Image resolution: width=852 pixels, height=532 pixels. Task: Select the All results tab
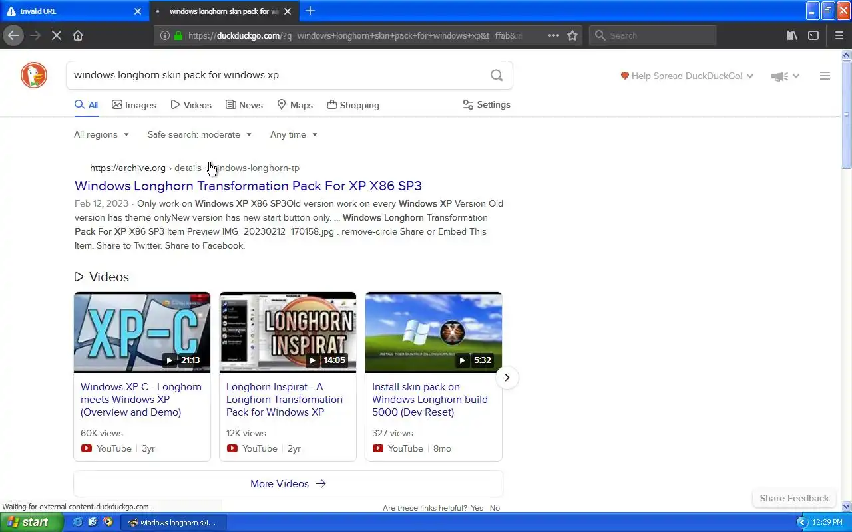[86, 105]
